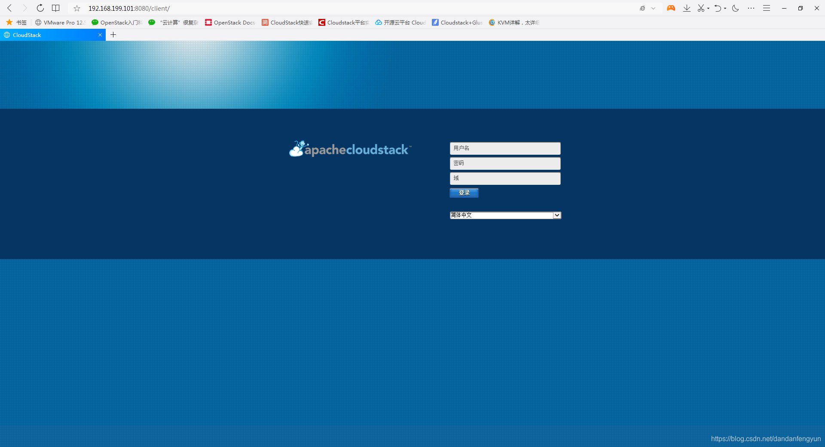The image size is (825, 447).
Task: Click the undo closed tab icon
Action: click(x=718, y=8)
